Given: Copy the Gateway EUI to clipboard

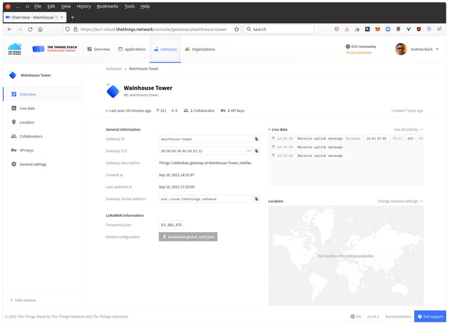Looking at the screenshot, I should click(257, 151).
